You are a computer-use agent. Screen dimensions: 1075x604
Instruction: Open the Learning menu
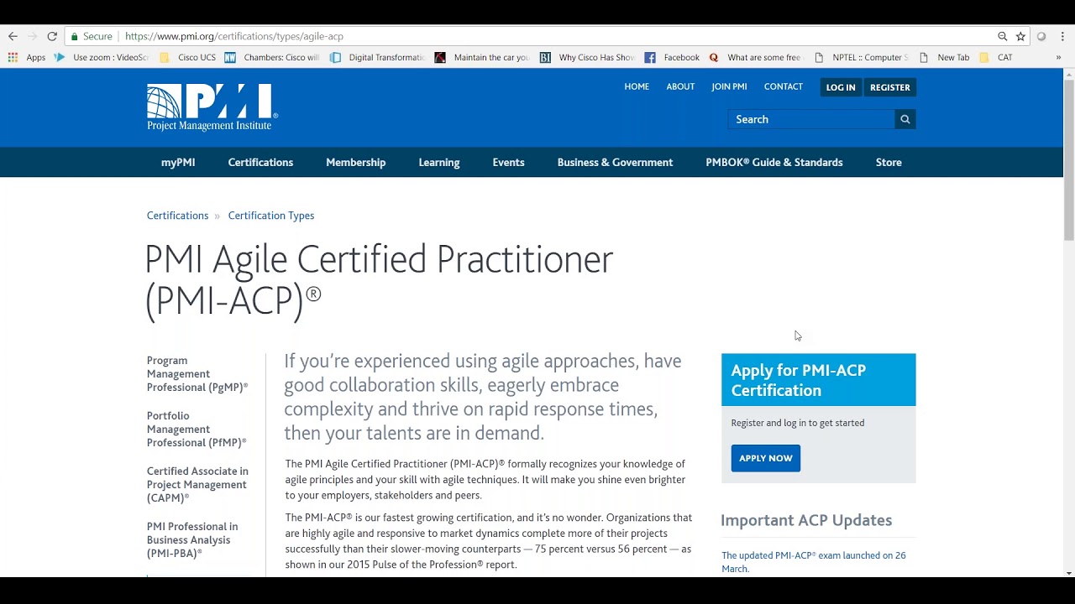[x=439, y=163]
